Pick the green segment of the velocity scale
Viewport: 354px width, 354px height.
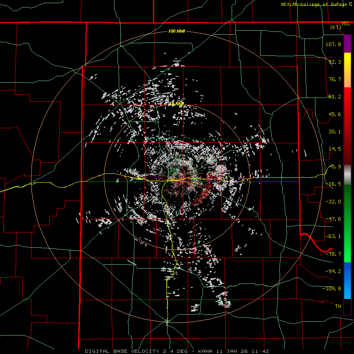pos(347,223)
